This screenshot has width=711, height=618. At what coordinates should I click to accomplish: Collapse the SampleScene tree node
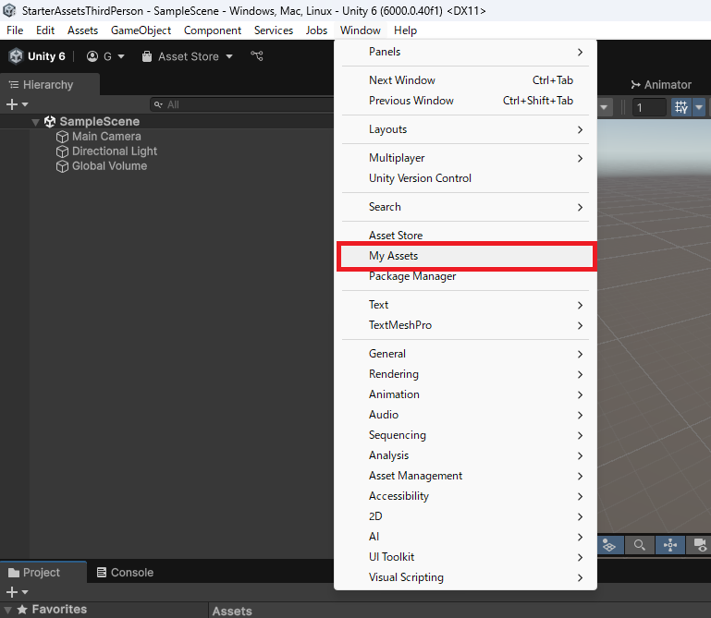coord(35,121)
